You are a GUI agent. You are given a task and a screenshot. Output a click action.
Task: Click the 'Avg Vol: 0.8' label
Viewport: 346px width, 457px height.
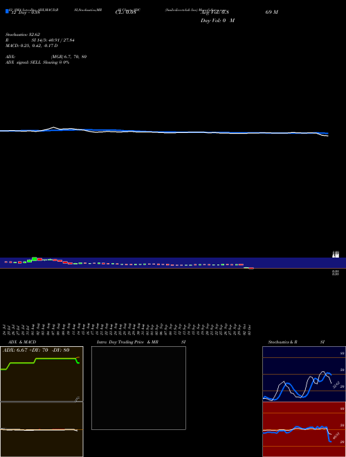pos(215,12)
